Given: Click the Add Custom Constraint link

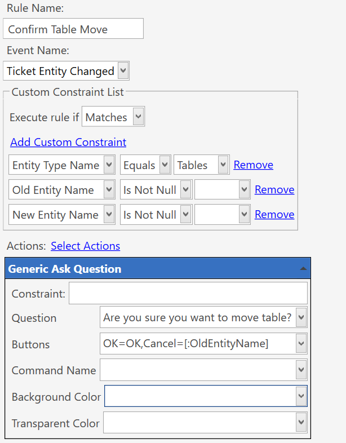Looking at the screenshot, I should pyautogui.click(x=68, y=142).
